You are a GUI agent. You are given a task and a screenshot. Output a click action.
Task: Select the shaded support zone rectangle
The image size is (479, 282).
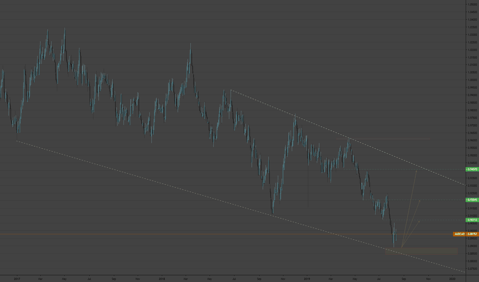pos(421,251)
